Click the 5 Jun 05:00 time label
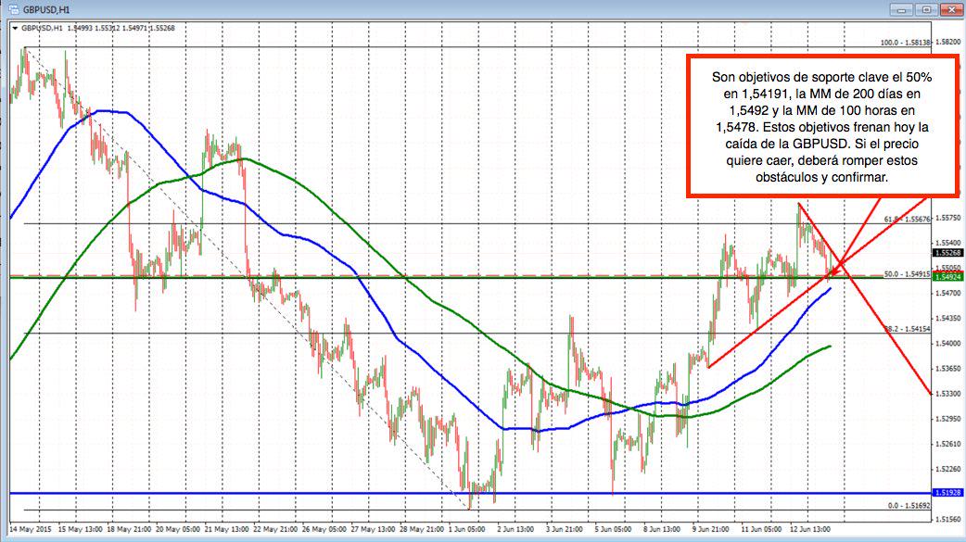This screenshot has width=966, height=542. click(613, 529)
